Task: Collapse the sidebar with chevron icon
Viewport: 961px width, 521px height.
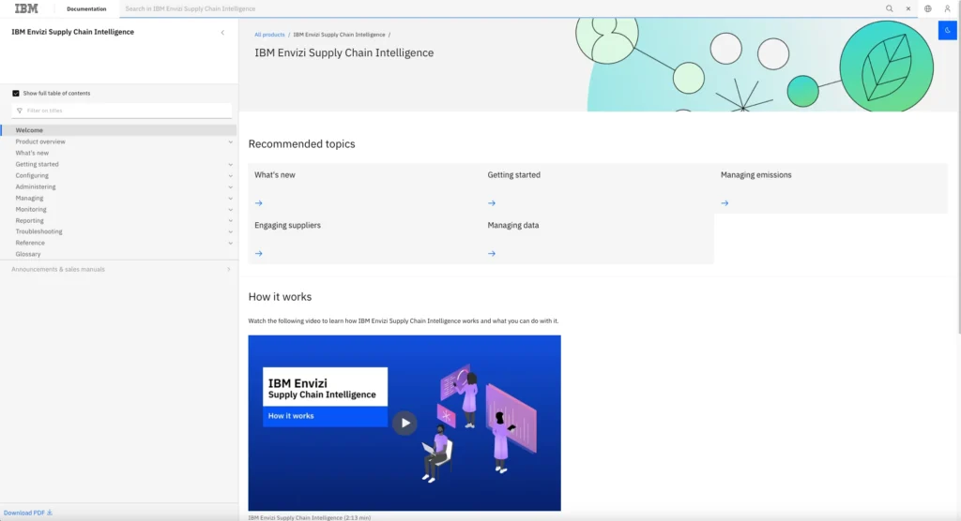Action: 222,33
